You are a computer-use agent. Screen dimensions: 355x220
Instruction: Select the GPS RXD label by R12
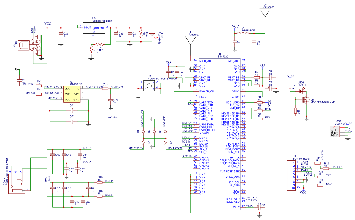(337, 167)
